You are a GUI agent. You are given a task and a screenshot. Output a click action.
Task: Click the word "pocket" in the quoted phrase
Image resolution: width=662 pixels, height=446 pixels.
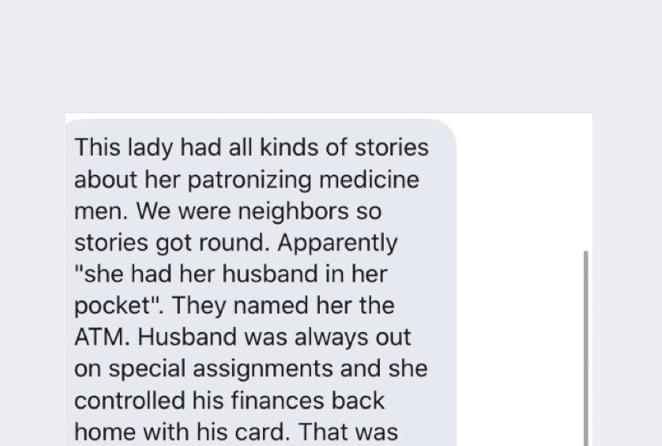point(112,306)
